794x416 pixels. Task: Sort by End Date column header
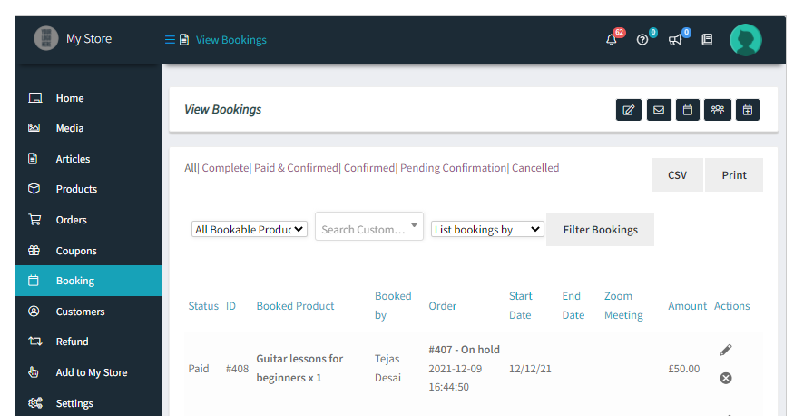tap(573, 305)
